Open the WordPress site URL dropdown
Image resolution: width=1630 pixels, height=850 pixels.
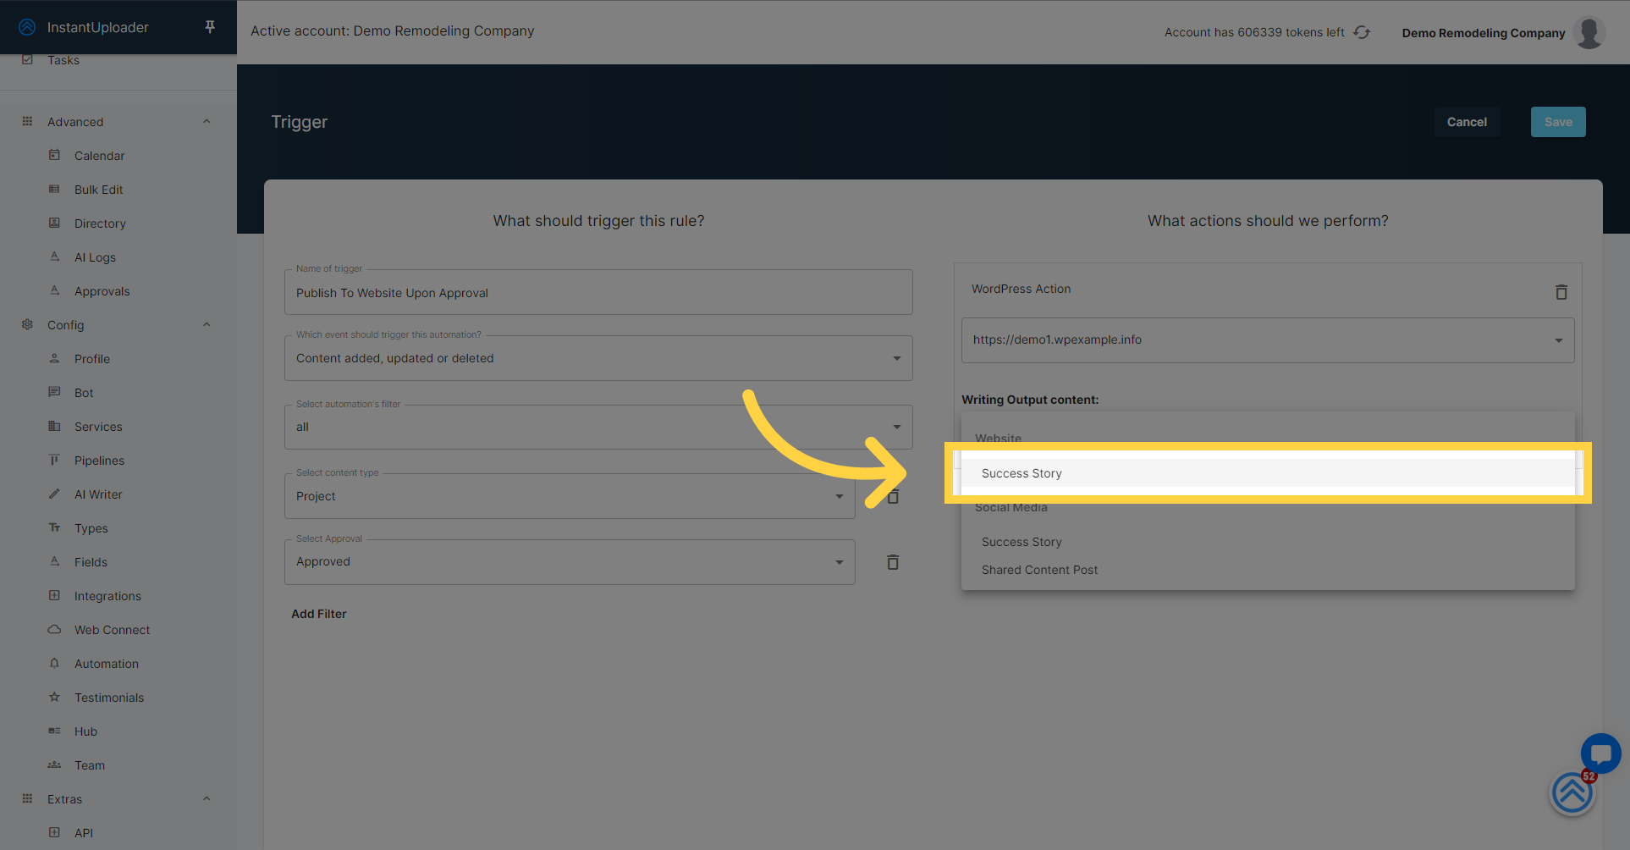click(1268, 340)
